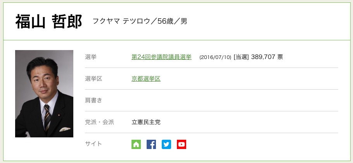
Task: Open the 京都選挙区 district link
Action: pos(146,79)
